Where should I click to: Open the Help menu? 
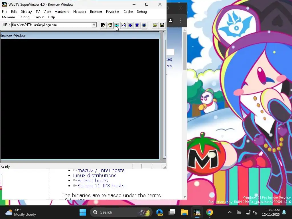pos(51,17)
